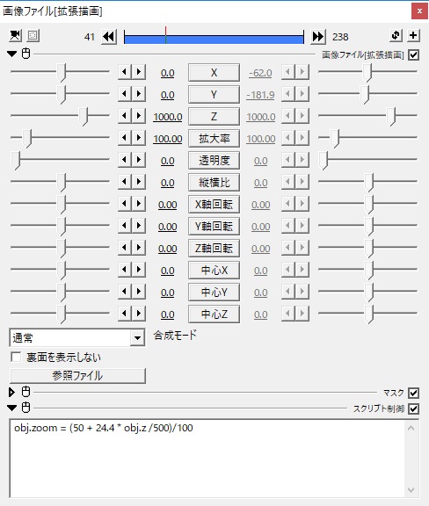Screen dimensions: 429x506
Task: Click the Z軸回転 button
Action: 214,248
